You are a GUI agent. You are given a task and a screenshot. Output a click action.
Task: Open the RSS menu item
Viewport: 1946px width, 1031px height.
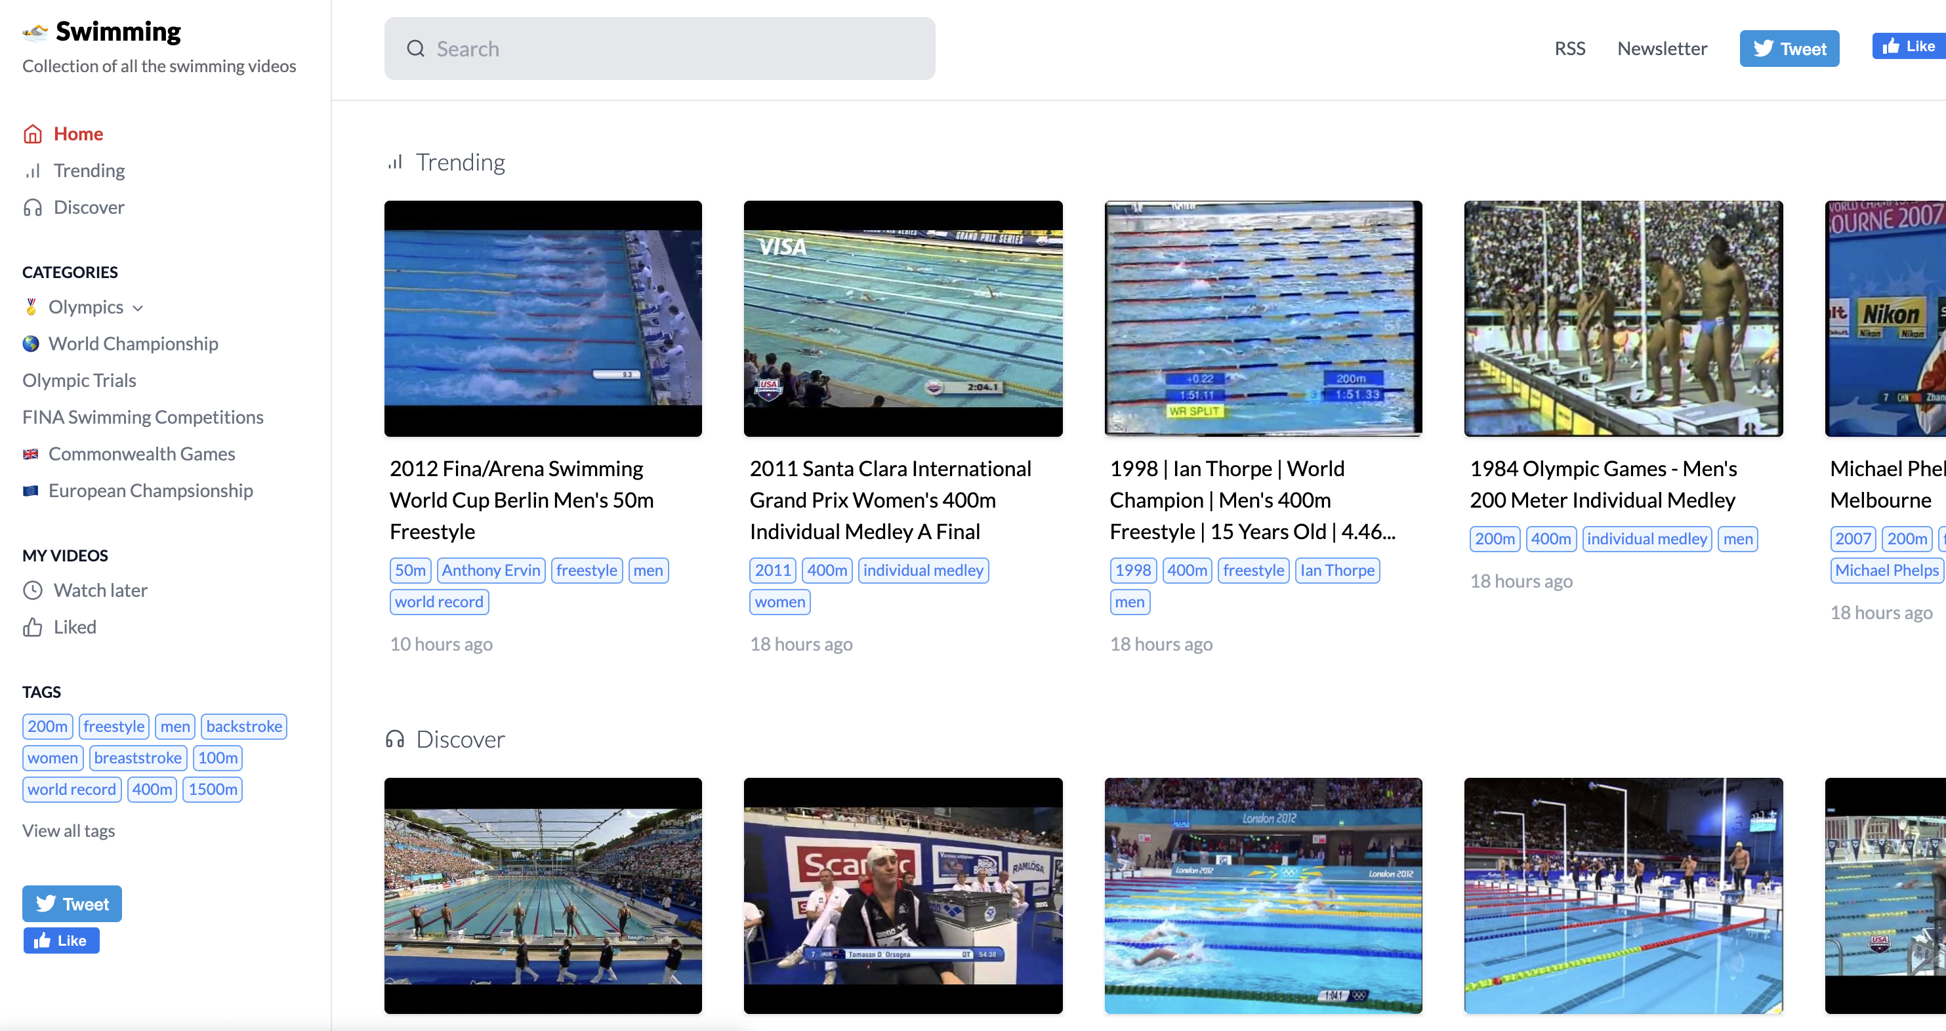click(x=1570, y=48)
